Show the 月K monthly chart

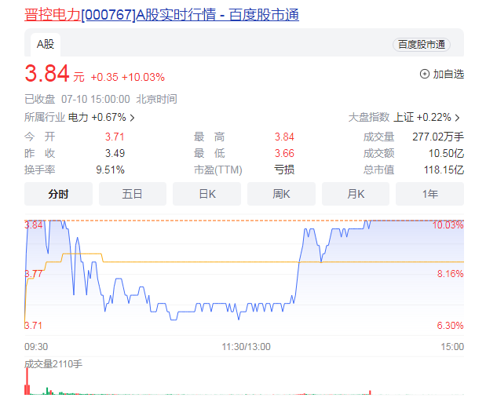click(355, 194)
